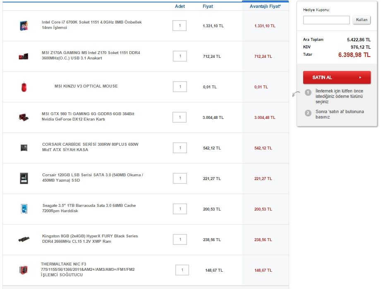
Task: Click the Fiyat column header
Action: click(208, 6)
